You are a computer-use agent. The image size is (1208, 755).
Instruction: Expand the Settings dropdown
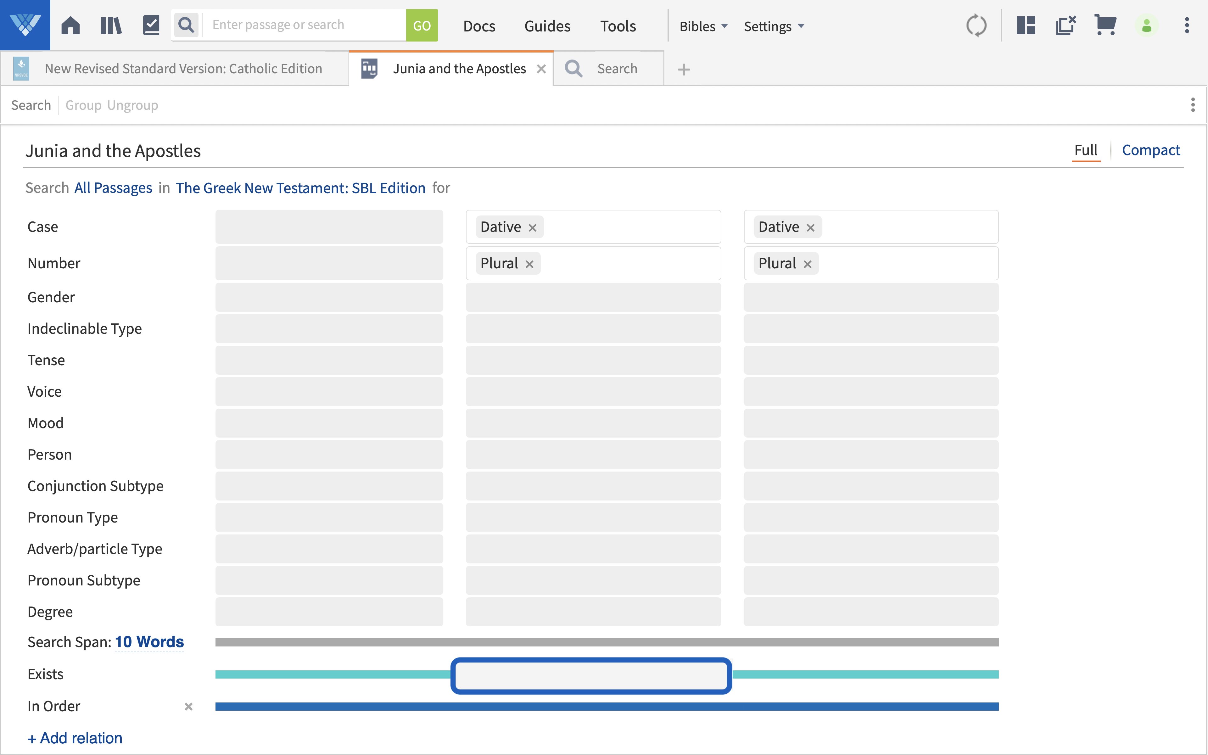(x=774, y=26)
